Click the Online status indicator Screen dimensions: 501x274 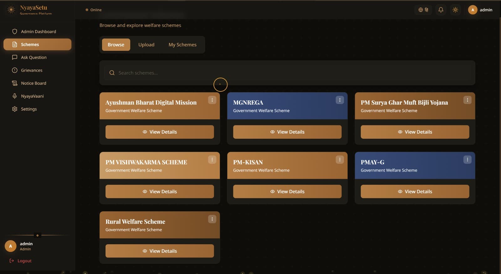pyautogui.click(x=94, y=10)
